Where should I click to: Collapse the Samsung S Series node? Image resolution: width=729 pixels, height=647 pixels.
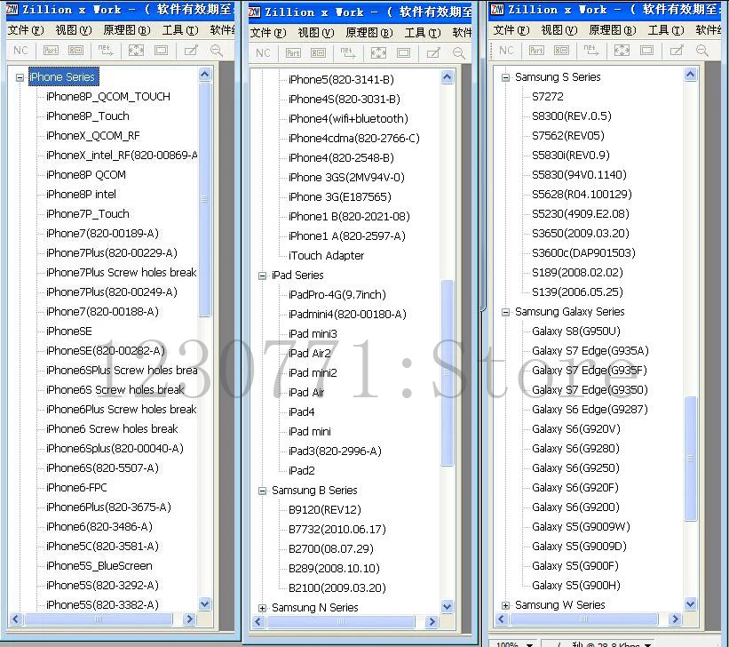[x=505, y=77]
